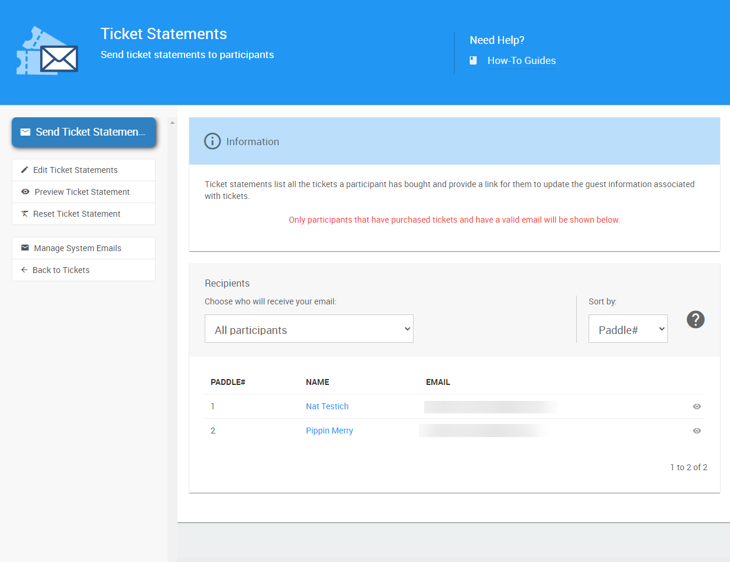Expand the Sort by Paddle# dropdown

[628, 329]
